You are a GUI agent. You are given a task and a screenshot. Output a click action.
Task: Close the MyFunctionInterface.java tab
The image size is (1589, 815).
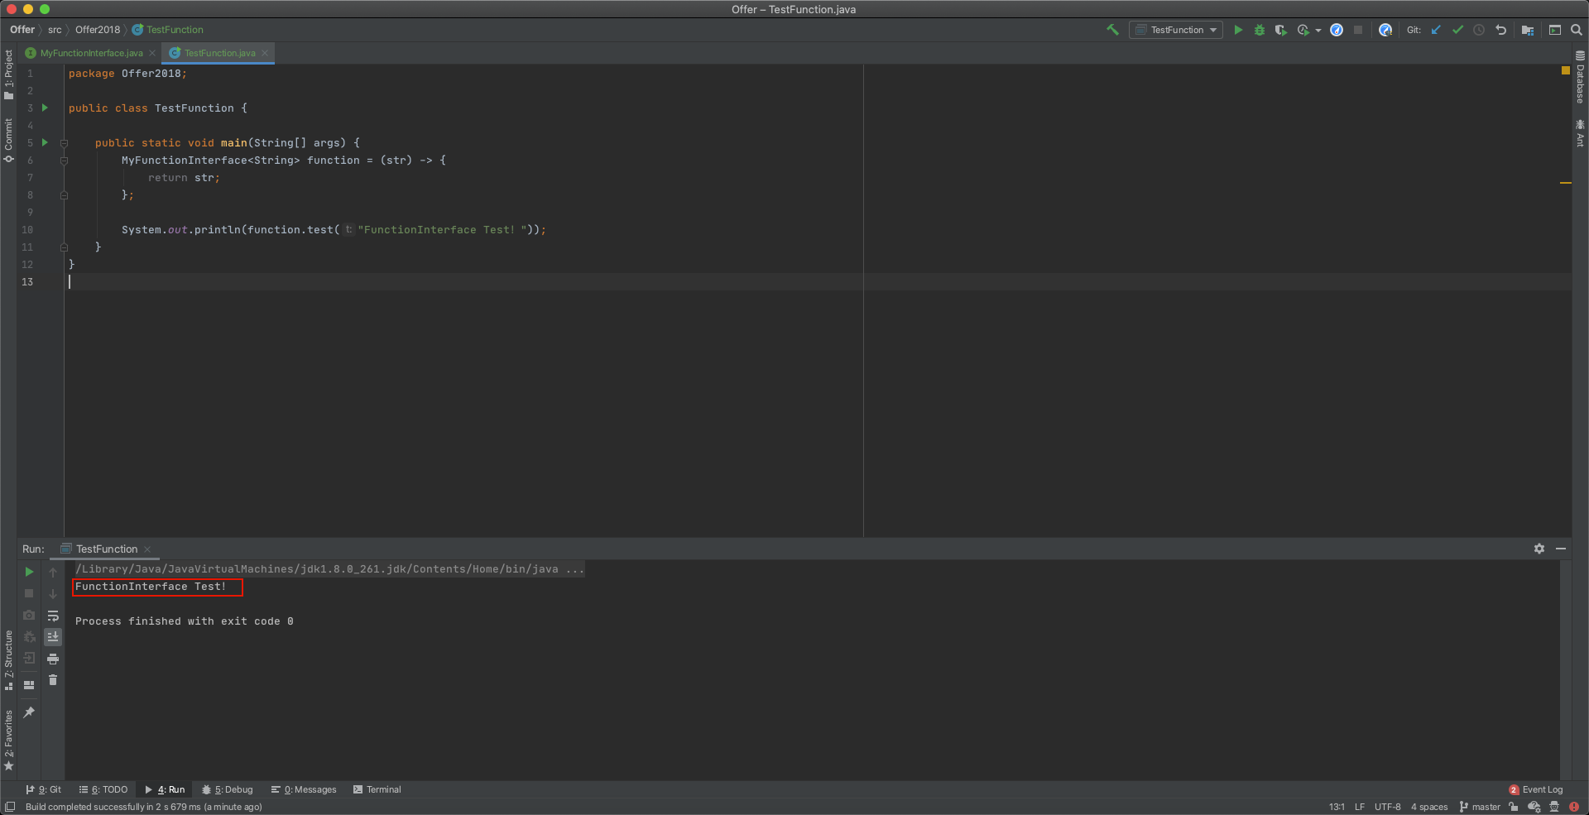tap(152, 53)
